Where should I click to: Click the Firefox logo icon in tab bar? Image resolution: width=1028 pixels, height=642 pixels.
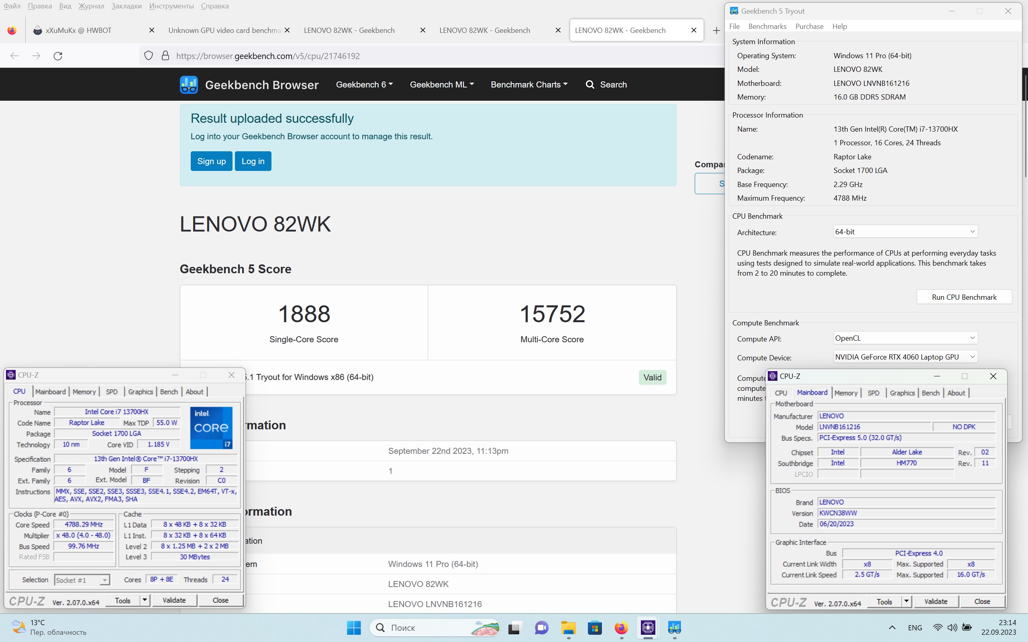coord(12,30)
